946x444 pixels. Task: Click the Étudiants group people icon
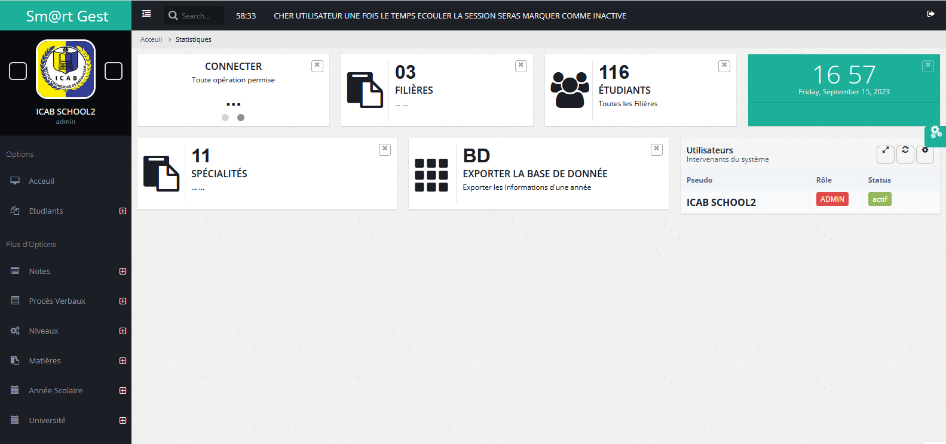(570, 90)
